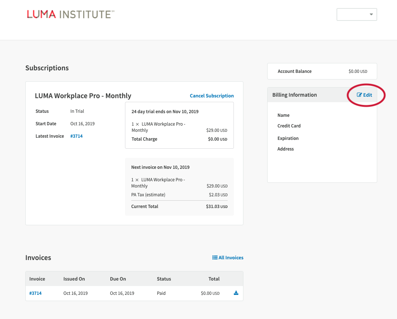
Task: Click the Account Balance $0.00 USD value
Action: click(x=358, y=71)
